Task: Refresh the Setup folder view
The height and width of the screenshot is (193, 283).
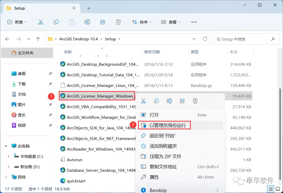Action: pyautogui.click(x=205, y=39)
